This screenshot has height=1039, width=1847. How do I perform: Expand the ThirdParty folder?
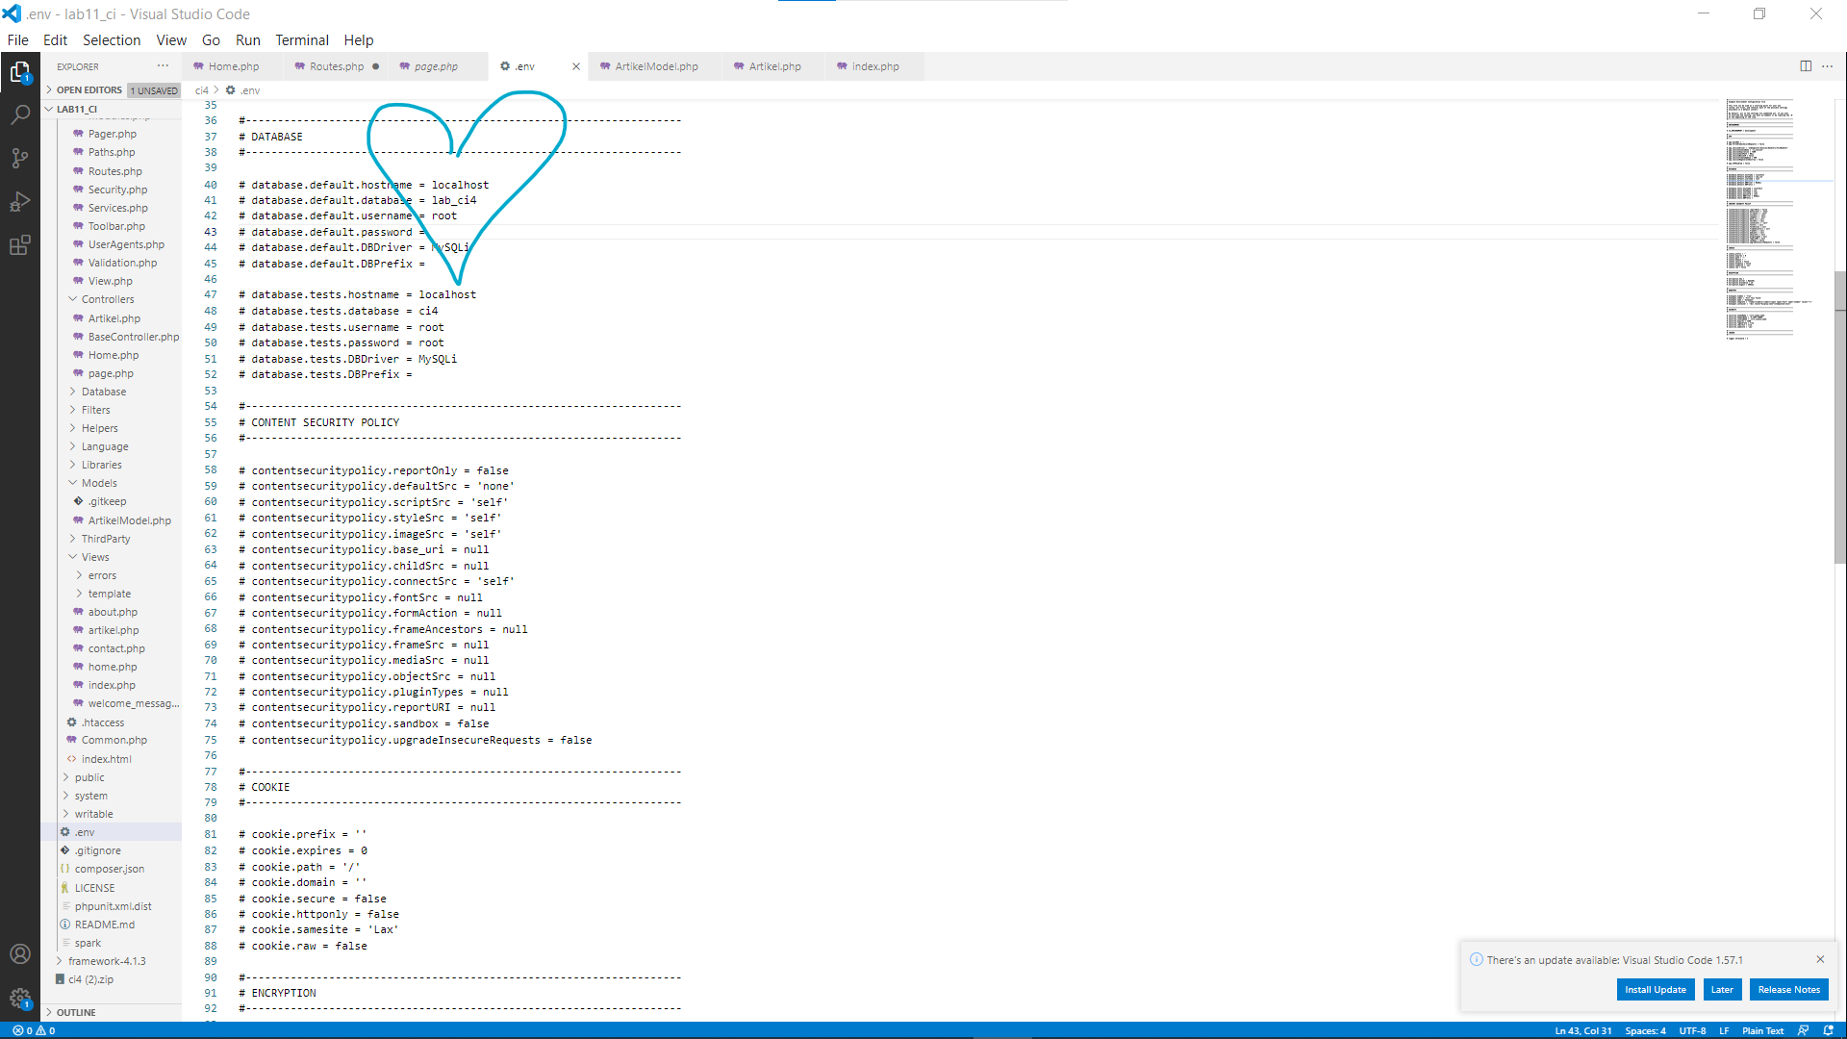pos(106,538)
